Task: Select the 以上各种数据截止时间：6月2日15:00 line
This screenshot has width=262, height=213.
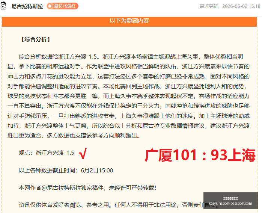Action: pyautogui.click(x=66, y=171)
